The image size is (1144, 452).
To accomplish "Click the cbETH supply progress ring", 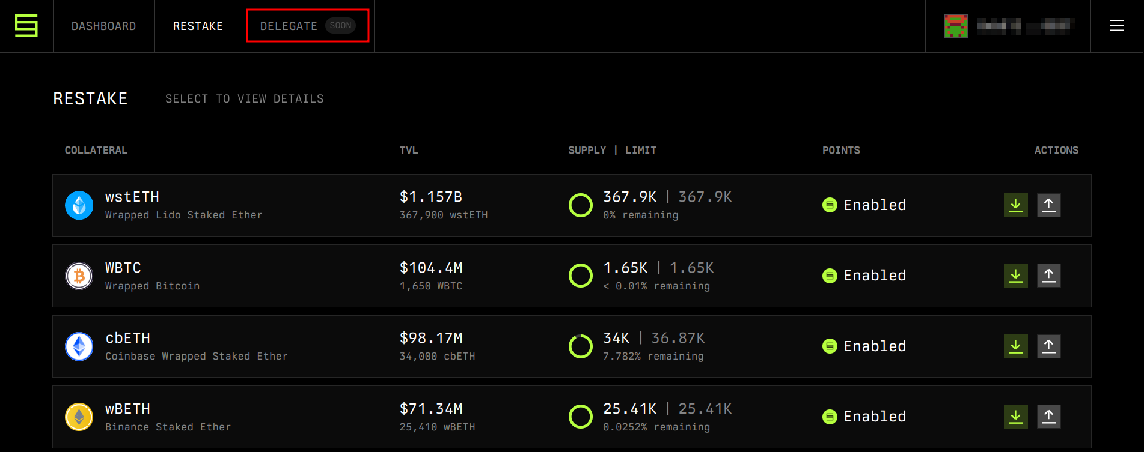I will [x=581, y=346].
